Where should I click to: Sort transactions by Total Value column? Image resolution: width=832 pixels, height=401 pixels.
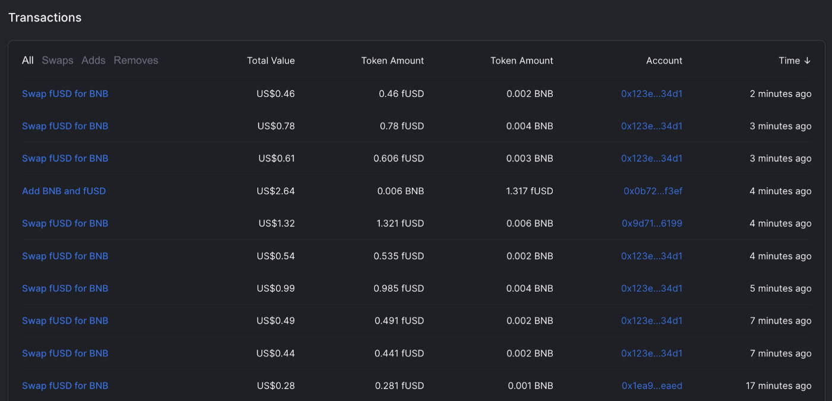(x=271, y=60)
